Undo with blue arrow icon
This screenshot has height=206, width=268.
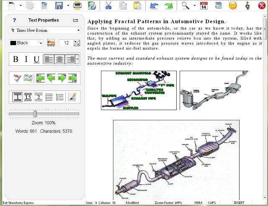coord(154,5)
